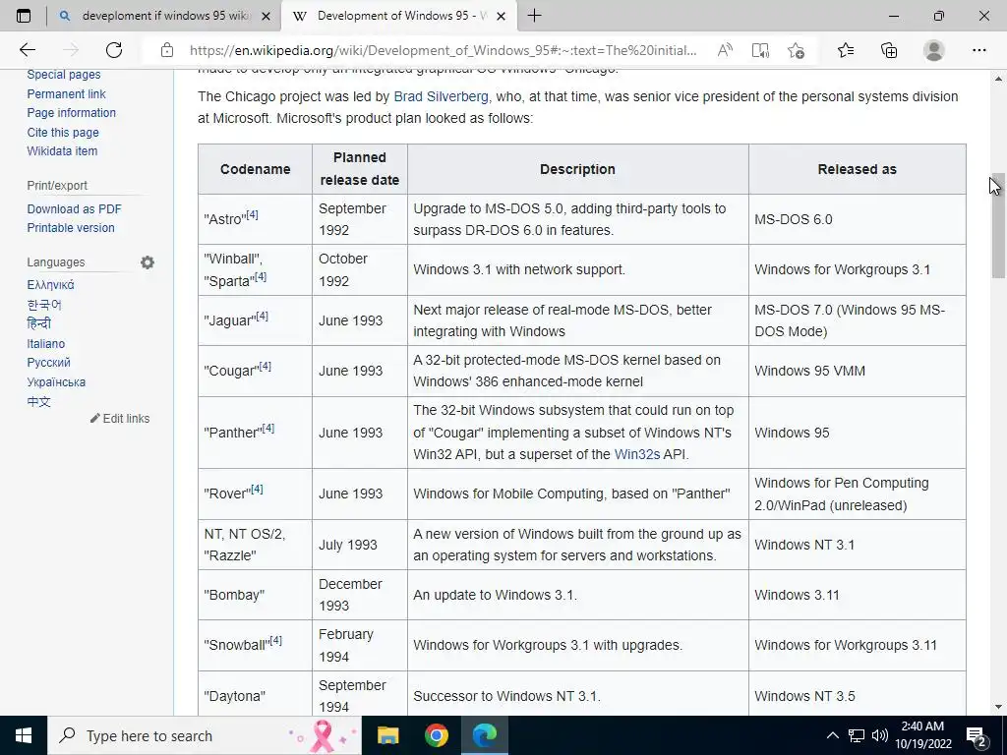
Task: Switch article to Italiano
Action: tap(45, 343)
